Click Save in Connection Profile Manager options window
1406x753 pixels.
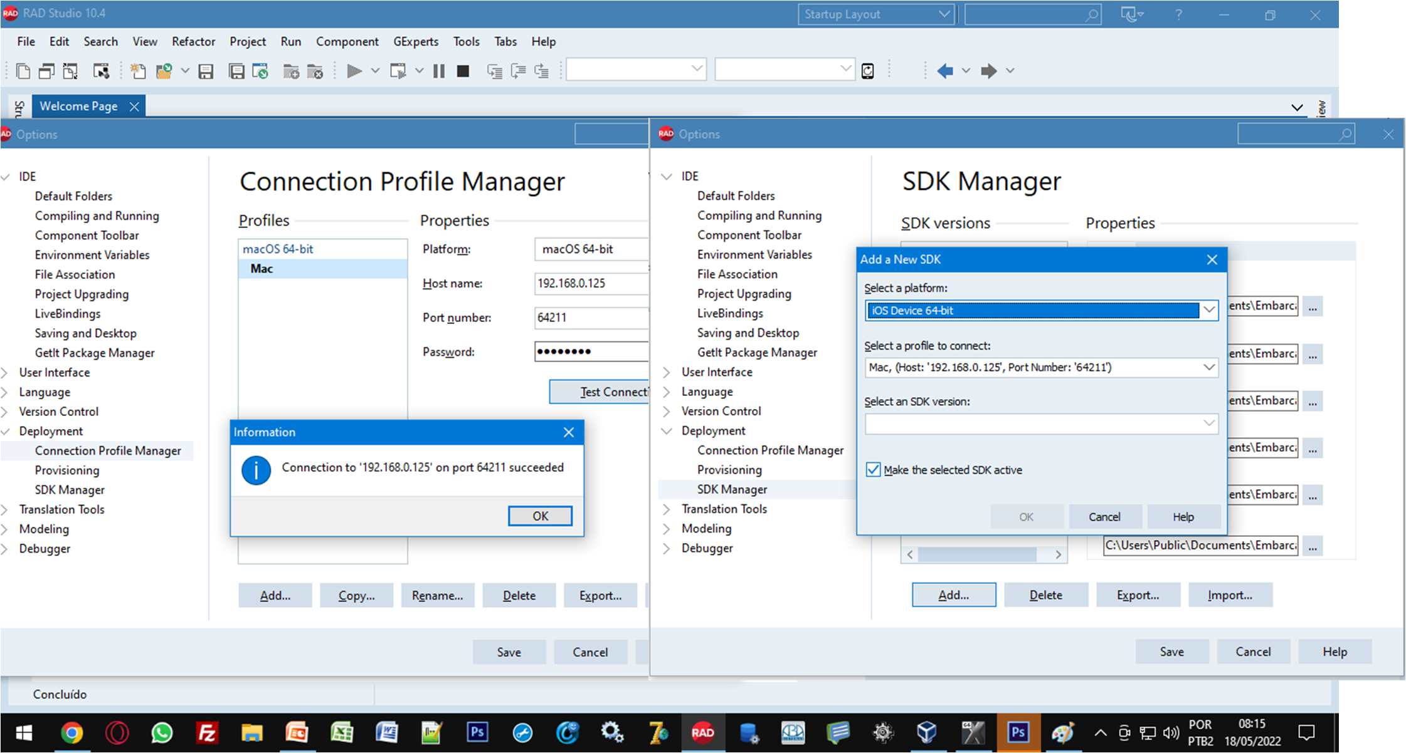point(509,652)
